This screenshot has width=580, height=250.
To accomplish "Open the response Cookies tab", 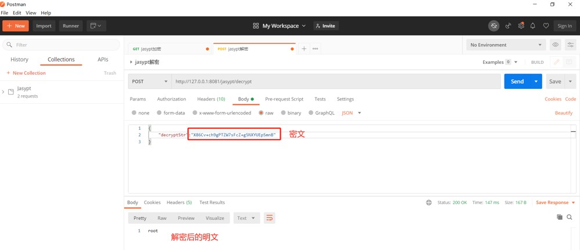I will (152, 202).
